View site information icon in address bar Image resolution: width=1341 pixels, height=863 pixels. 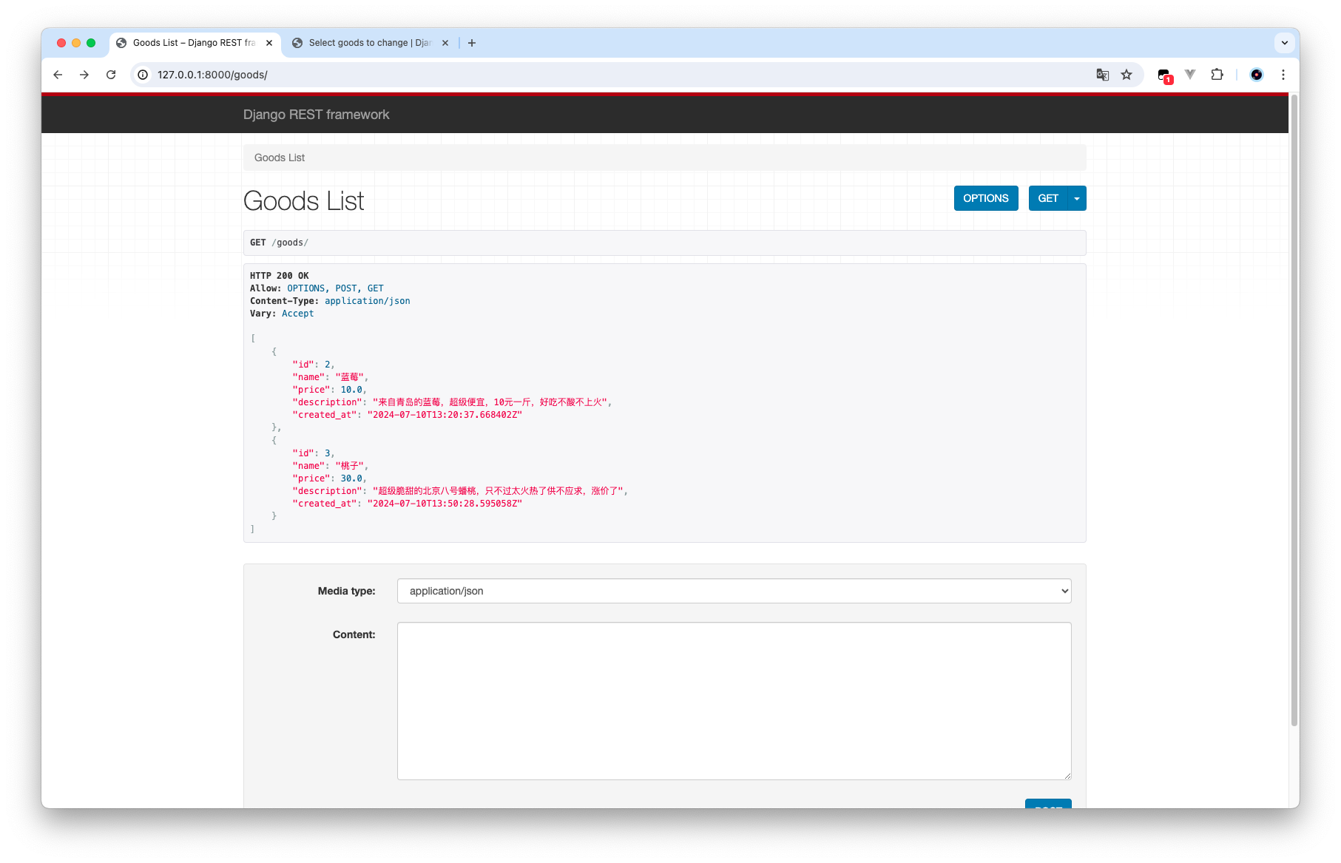click(143, 75)
